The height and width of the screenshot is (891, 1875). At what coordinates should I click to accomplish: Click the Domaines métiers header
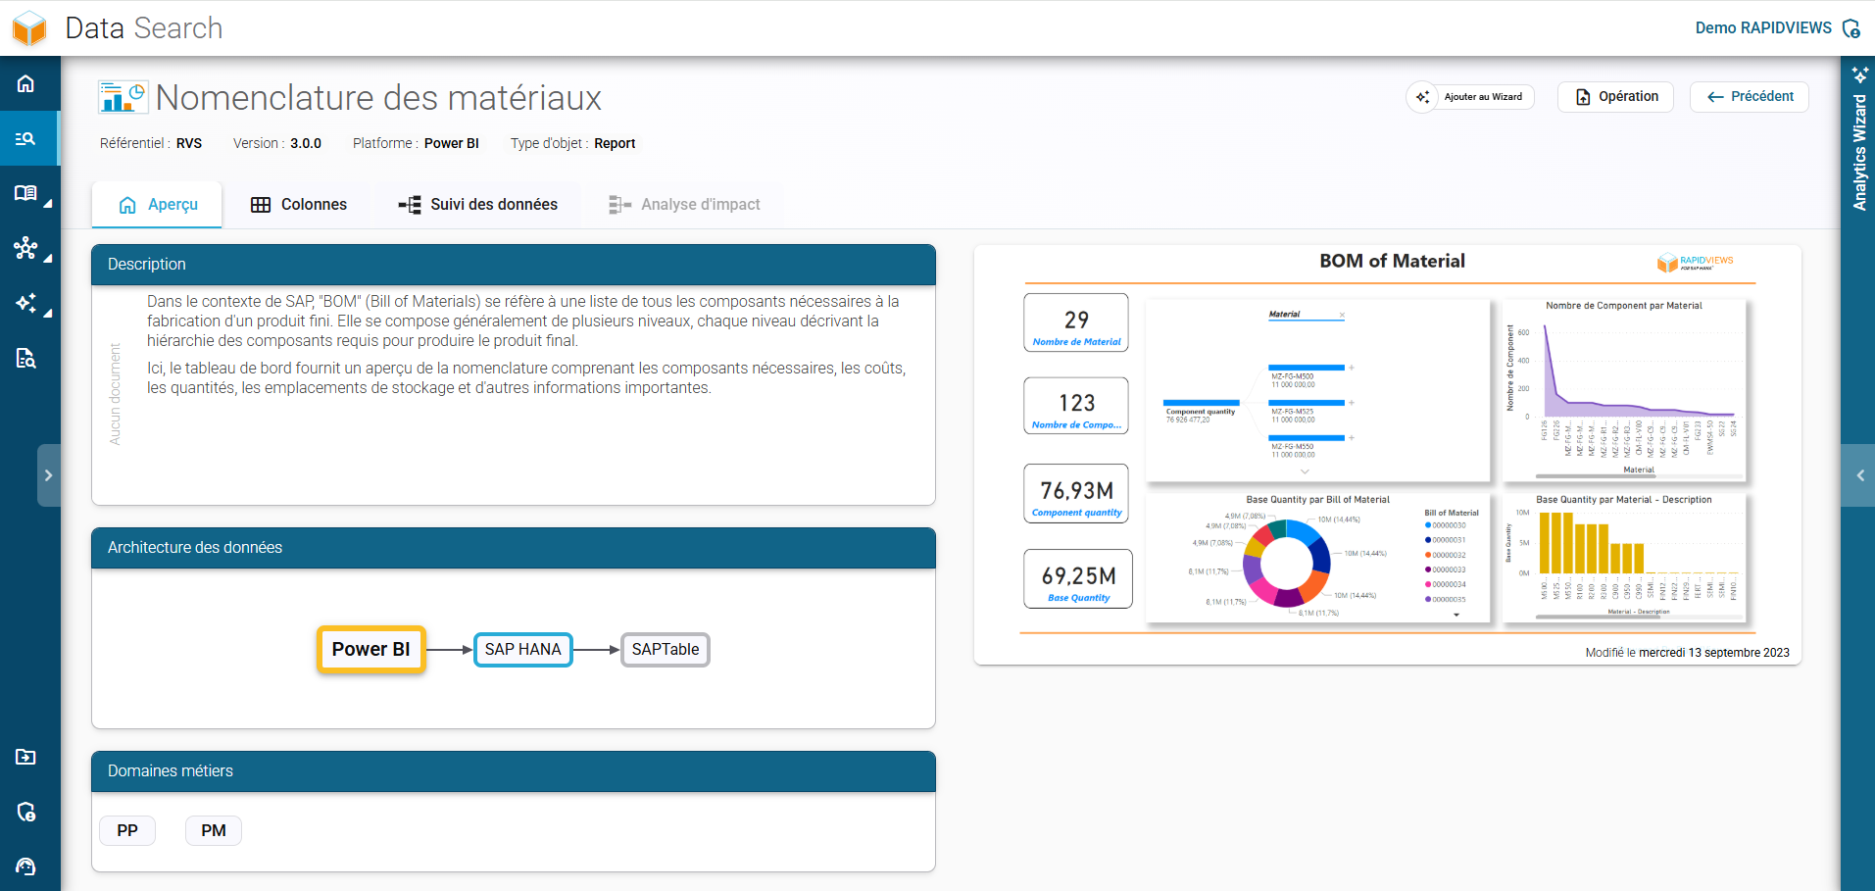[514, 771]
